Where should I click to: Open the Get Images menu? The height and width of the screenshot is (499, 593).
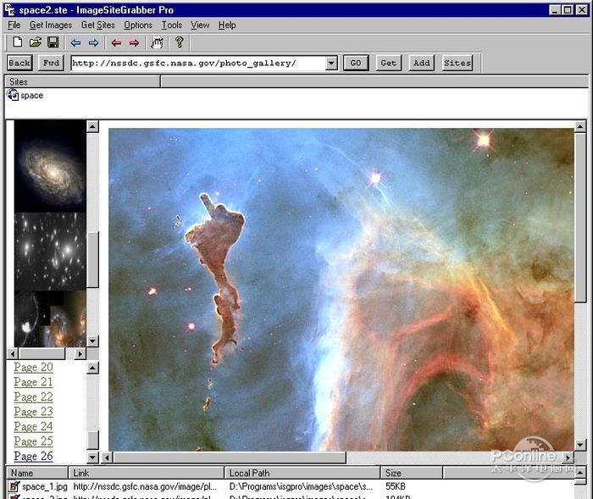[x=51, y=25]
